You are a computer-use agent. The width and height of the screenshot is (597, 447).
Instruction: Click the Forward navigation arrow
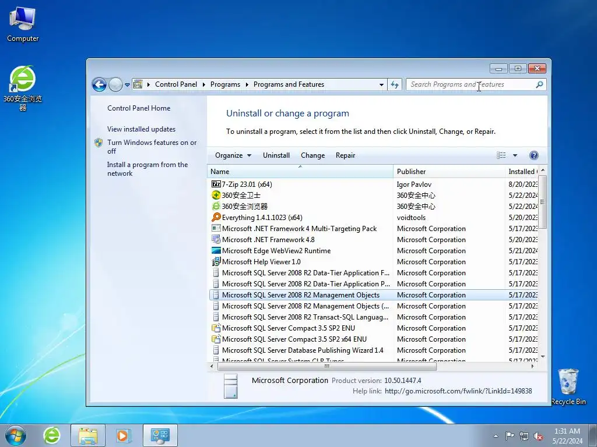115,84
